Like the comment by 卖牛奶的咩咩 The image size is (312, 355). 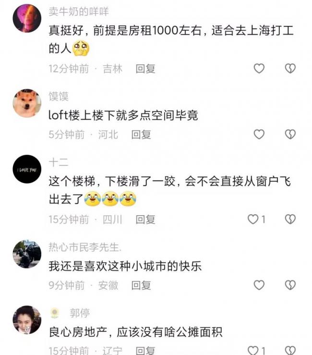pos(259,68)
